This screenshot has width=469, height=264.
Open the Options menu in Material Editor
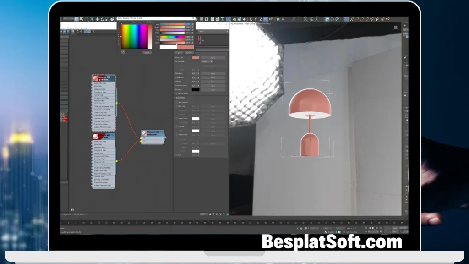pyautogui.click(x=70, y=28)
